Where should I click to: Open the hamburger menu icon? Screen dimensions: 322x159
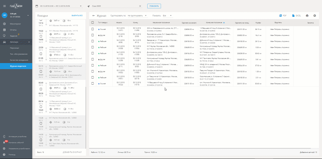pos(4,6)
